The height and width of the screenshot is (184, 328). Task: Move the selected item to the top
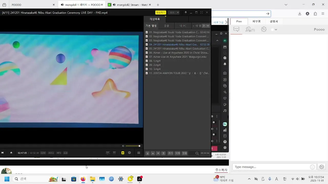pyautogui.click(x=147, y=153)
